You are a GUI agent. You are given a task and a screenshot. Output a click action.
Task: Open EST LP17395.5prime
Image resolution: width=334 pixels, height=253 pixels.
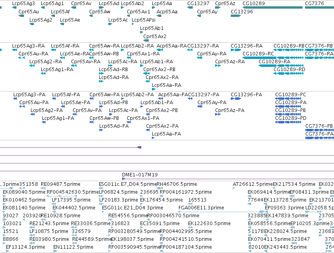click(71, 200)
